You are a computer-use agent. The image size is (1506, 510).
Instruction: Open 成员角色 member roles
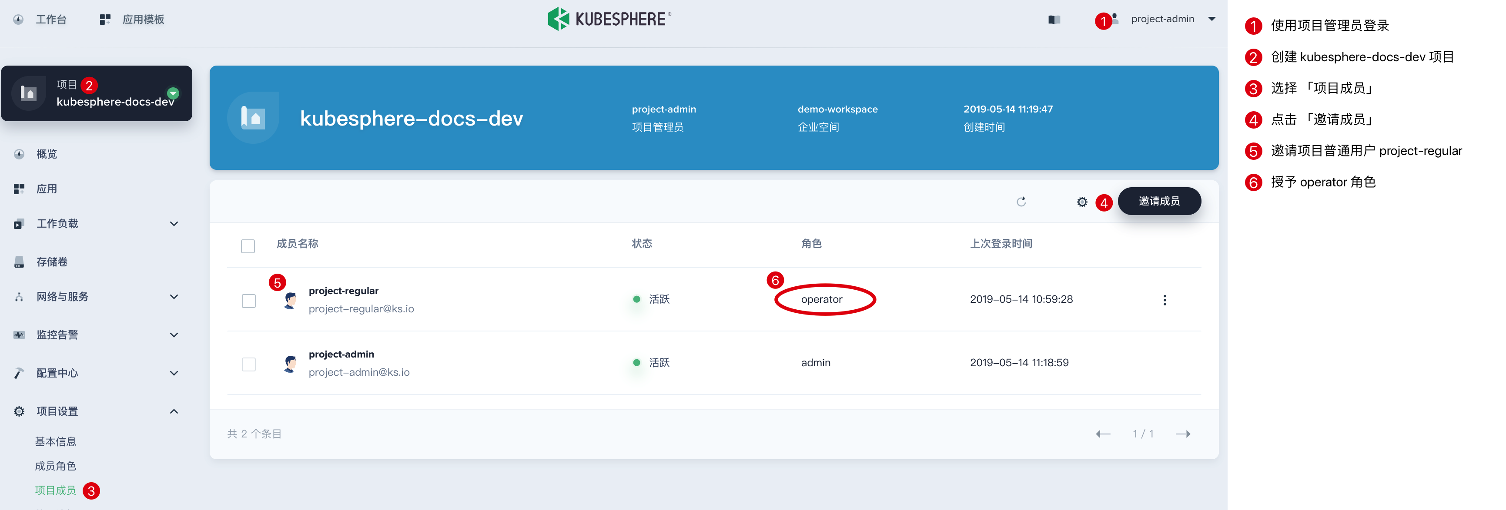[x=56, y=466]
